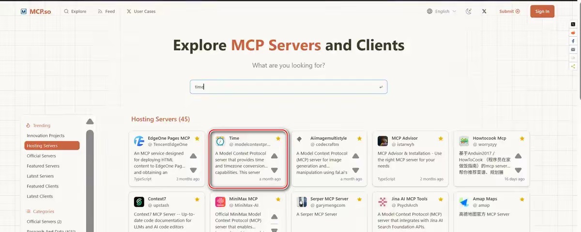The width and height of the screenshot is (581, 232).
Task: Open the X (Twitter) link in header
Action: pos(484,11)
